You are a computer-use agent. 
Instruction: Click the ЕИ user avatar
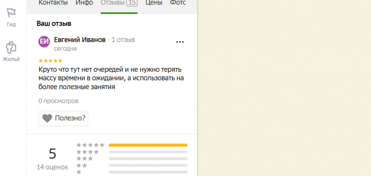click(44, 42)
